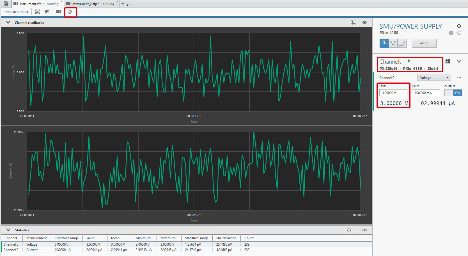468x256 pixels.
Task: Click the LEVEL input field showing 3.00000 V
Action: click(393, 93)
